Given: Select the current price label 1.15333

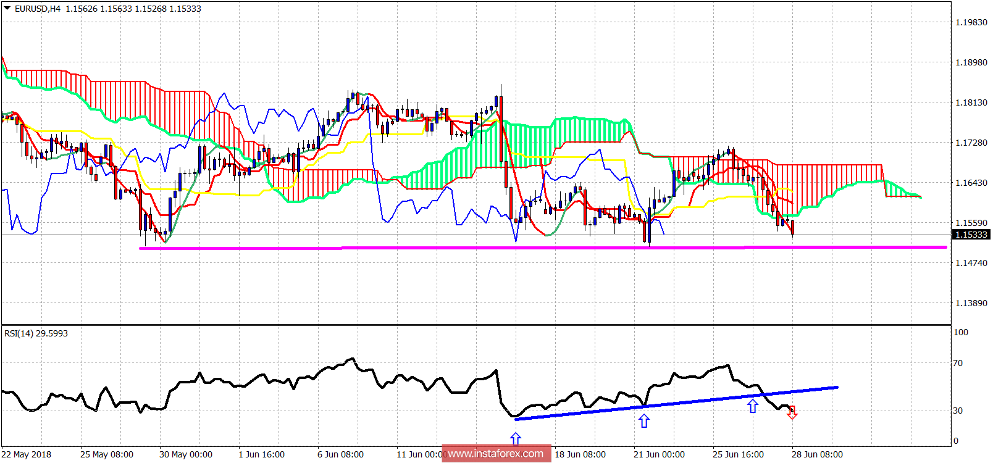Looking at the screenshot, I should point(971,235).
